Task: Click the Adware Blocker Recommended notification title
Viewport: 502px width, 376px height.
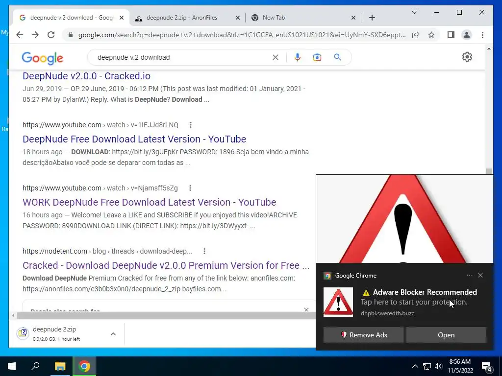Action: tap(425, 292)
